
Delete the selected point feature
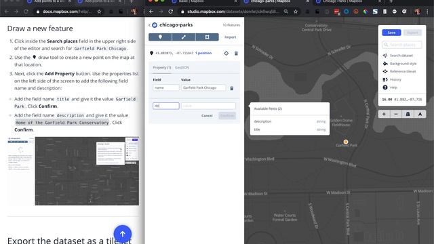point(236,53)
